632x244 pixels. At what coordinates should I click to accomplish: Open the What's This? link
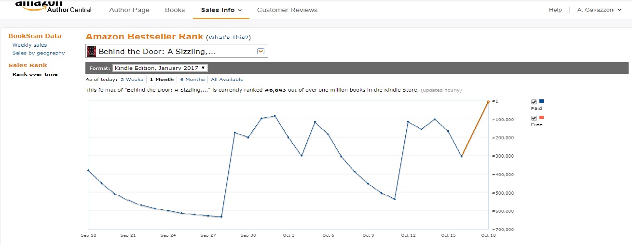click(228, 37)
